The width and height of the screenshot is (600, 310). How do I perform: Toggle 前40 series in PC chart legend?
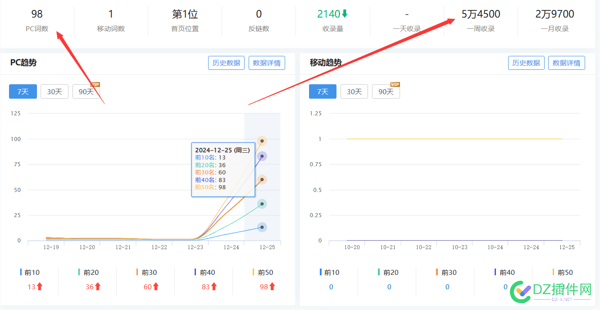point(205,272)
